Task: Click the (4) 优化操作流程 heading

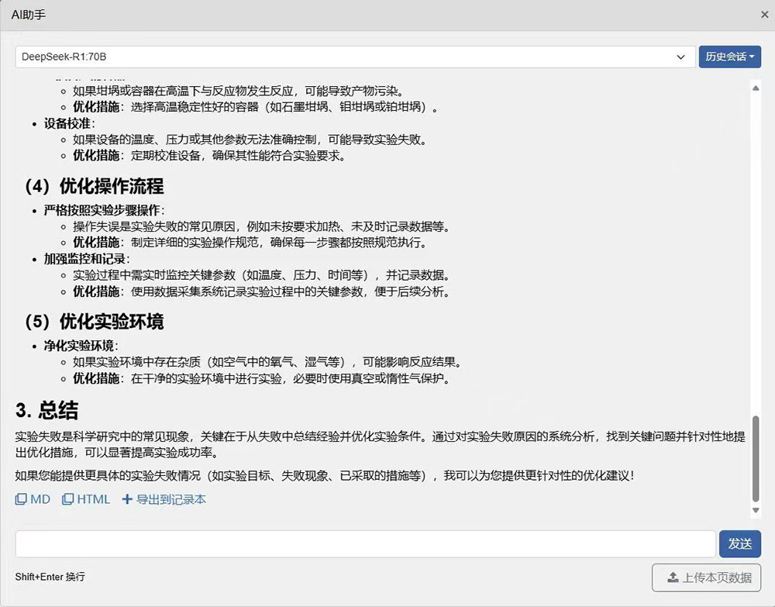Action: point(94,187)
